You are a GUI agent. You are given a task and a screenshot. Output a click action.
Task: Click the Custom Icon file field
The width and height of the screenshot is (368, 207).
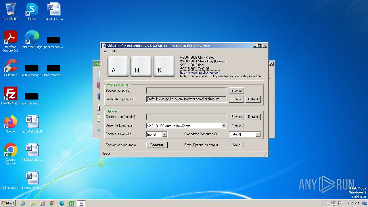pyautogui.click(x=186, y=117)
